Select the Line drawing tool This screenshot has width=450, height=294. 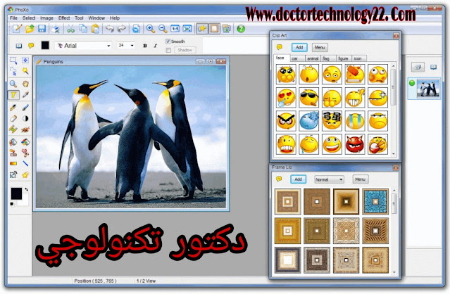point(25,164)
